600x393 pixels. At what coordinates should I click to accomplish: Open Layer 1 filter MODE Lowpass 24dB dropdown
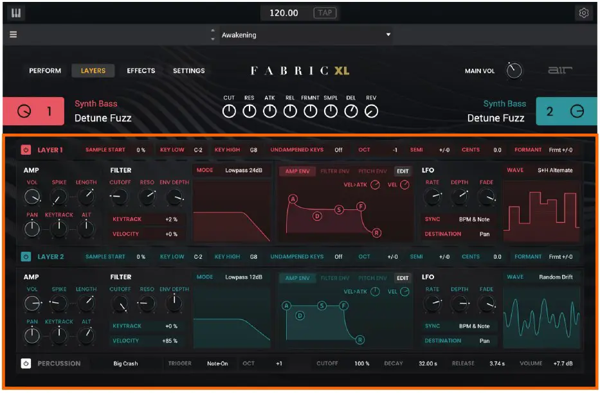click(x=243, y=170)
